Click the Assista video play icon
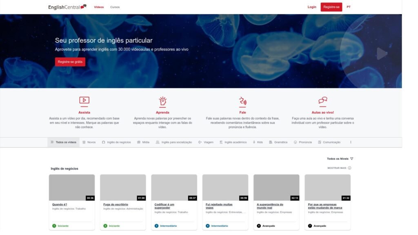Screen dimensions: 418x235 click(x=84, y=100)
